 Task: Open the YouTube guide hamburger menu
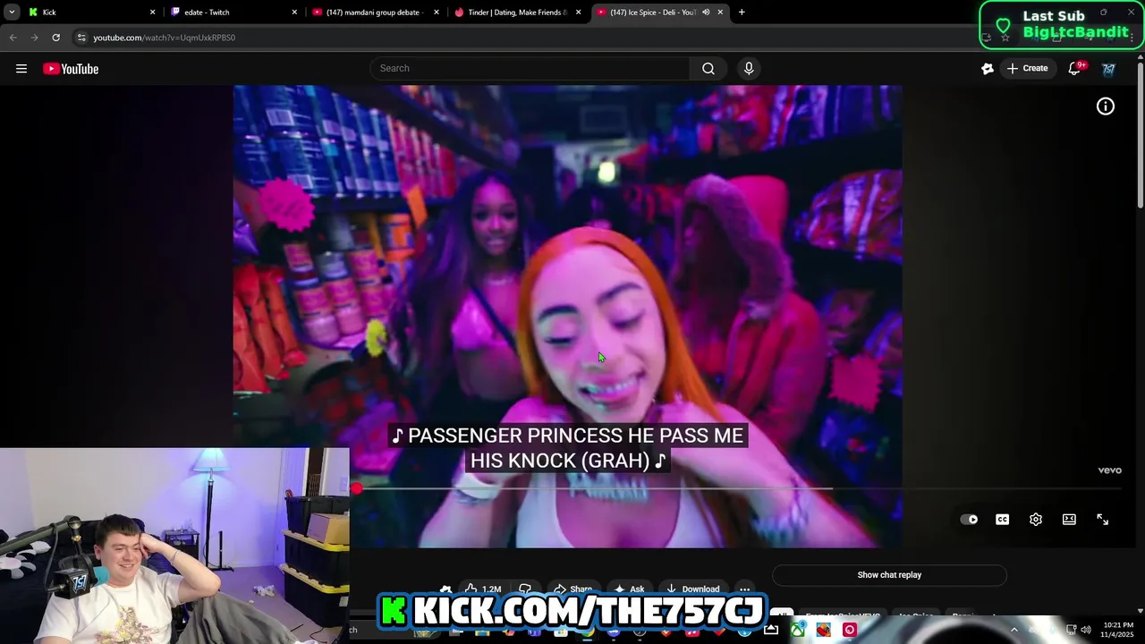[21, 69]
